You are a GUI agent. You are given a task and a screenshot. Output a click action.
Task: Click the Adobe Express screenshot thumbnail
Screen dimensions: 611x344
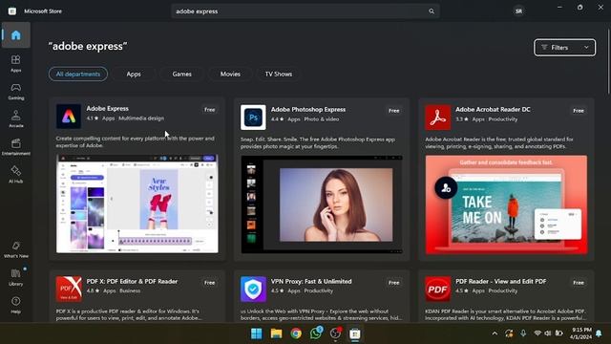pos(137,204)
